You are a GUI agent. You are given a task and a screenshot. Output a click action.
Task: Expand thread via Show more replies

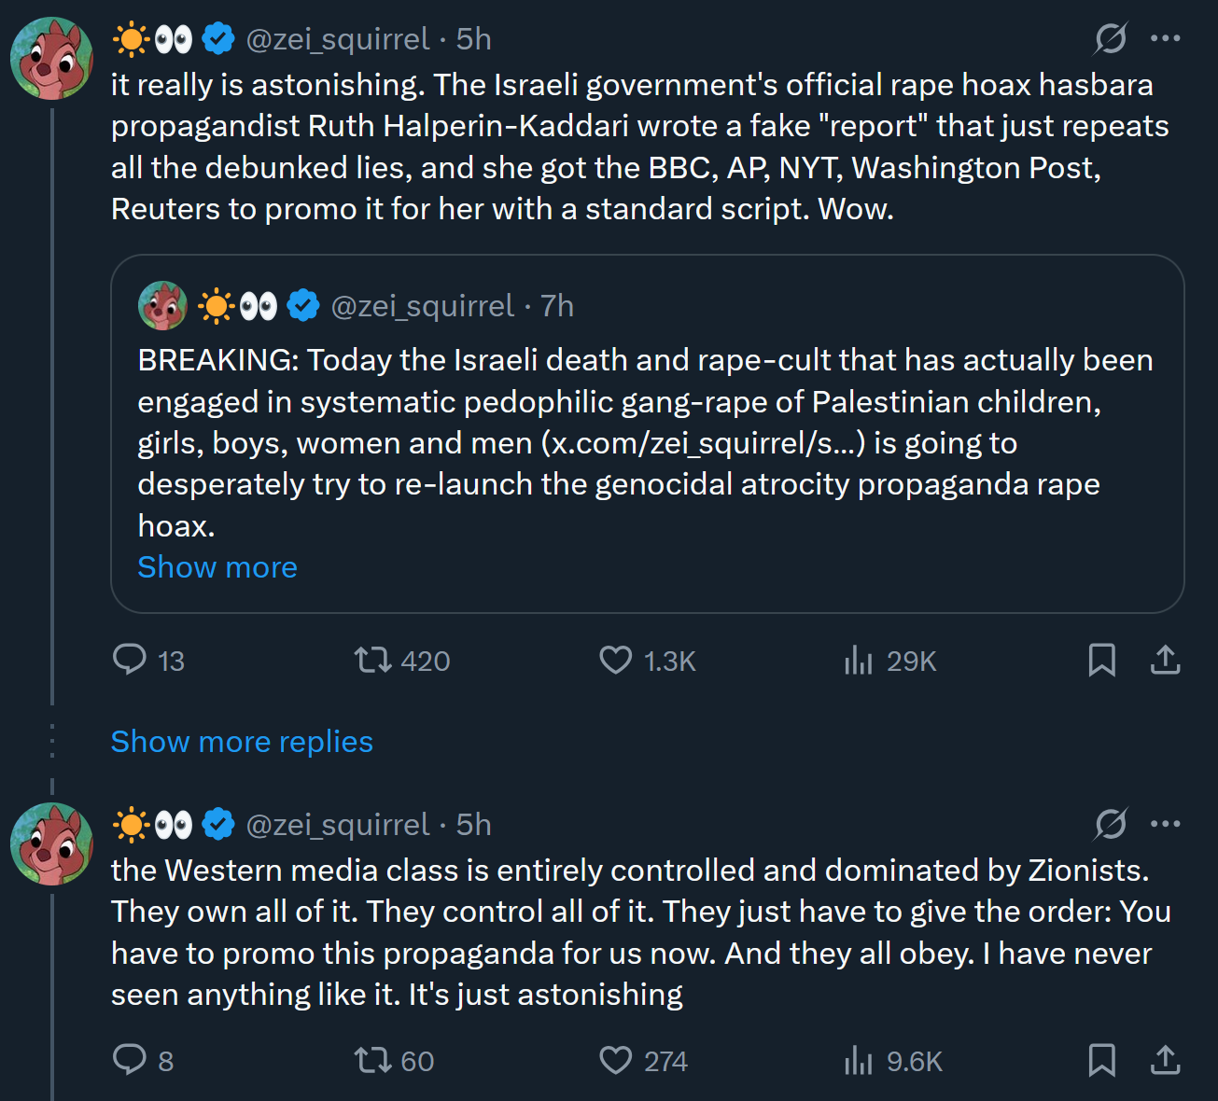[x=242, y=742]
